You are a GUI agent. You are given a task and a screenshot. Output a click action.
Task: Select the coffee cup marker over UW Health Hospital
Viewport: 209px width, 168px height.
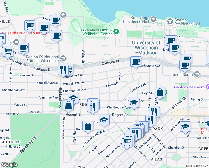[44, 27]
